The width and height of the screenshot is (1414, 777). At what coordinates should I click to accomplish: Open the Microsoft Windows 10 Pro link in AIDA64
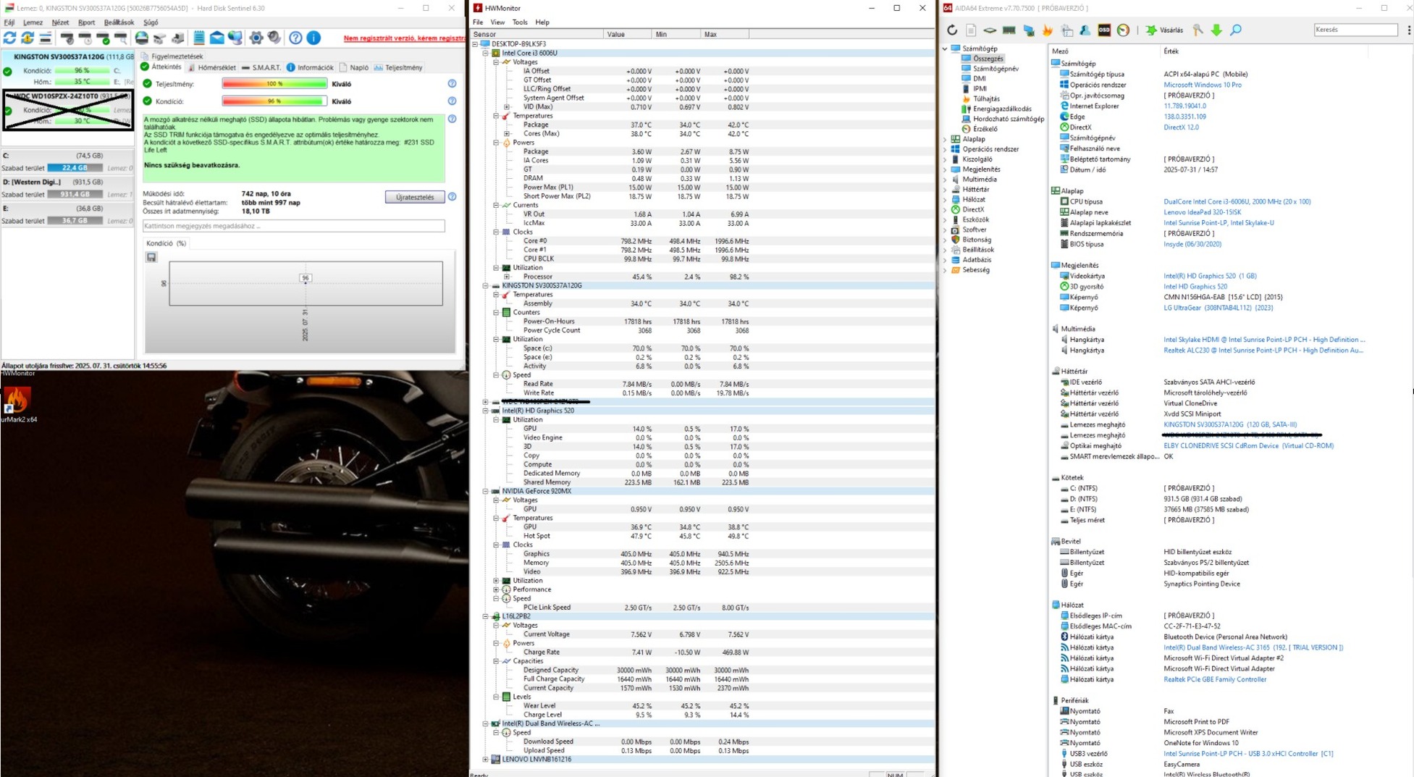[1202, 85]
